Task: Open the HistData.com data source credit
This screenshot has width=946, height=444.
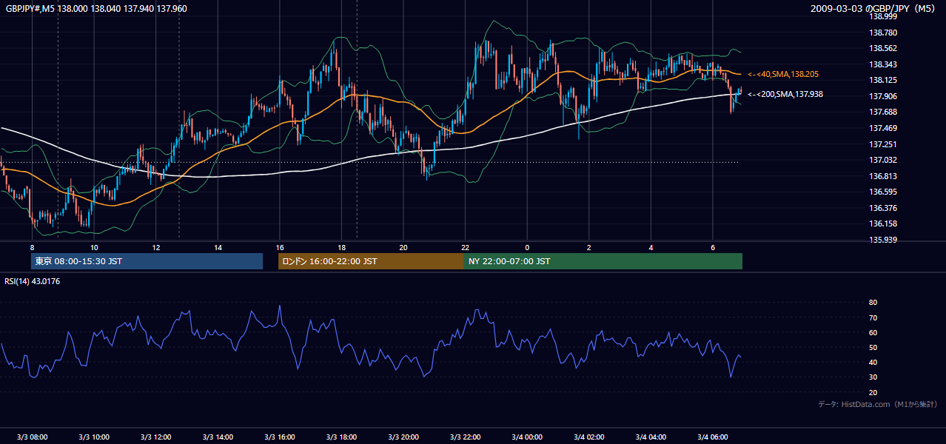Action: (877, 404)
